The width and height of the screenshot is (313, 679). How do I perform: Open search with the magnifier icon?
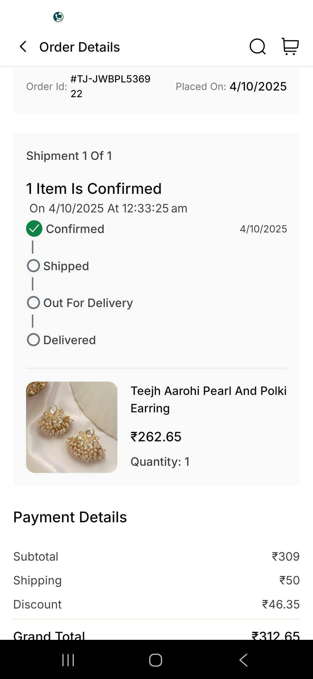[x=257, y=47]
